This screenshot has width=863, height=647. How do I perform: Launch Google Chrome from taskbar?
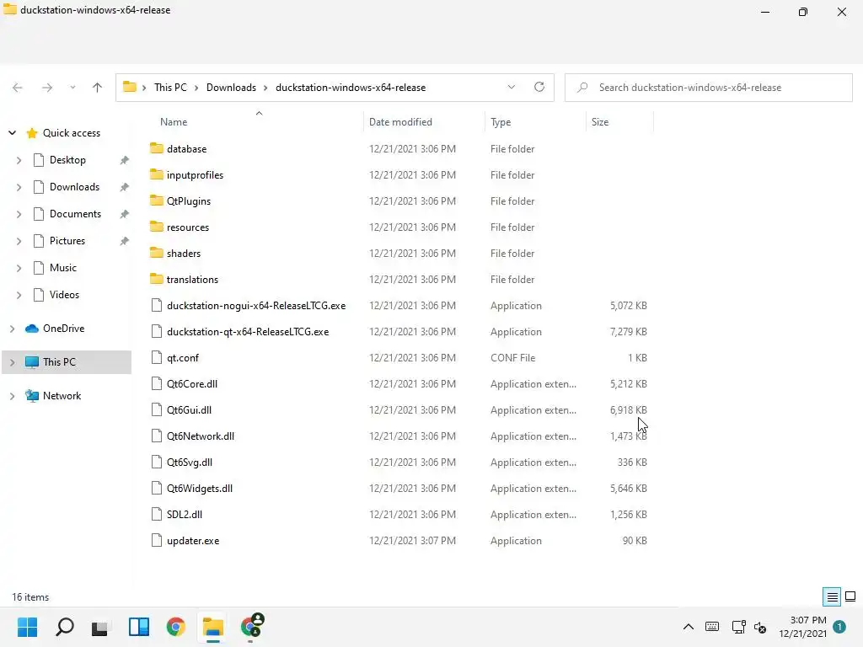[x=175, y=627]
